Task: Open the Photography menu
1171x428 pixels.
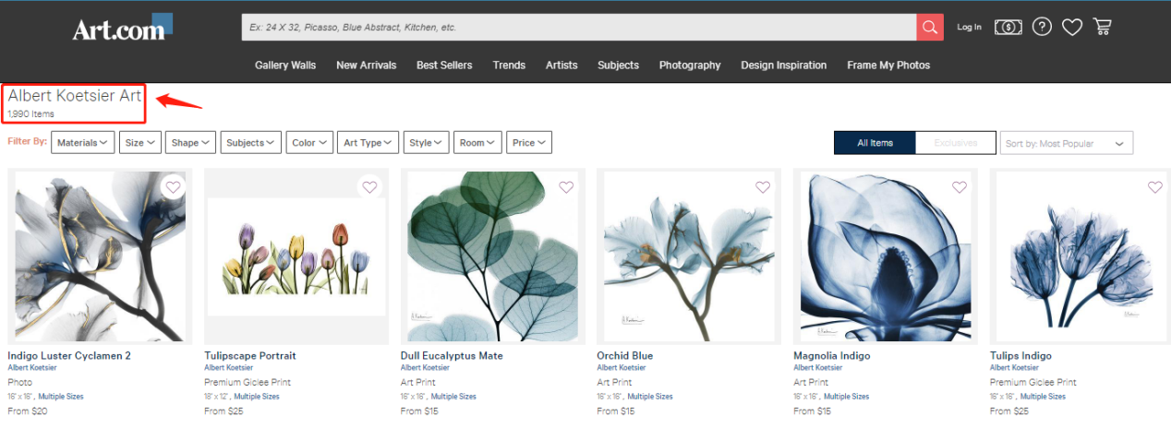Action: click(690, 65)
